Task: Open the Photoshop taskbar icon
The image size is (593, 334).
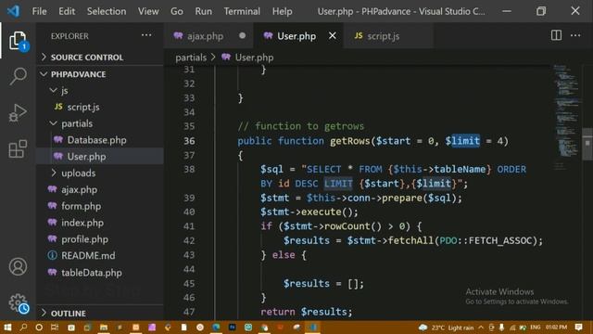Action: (232, 328)
